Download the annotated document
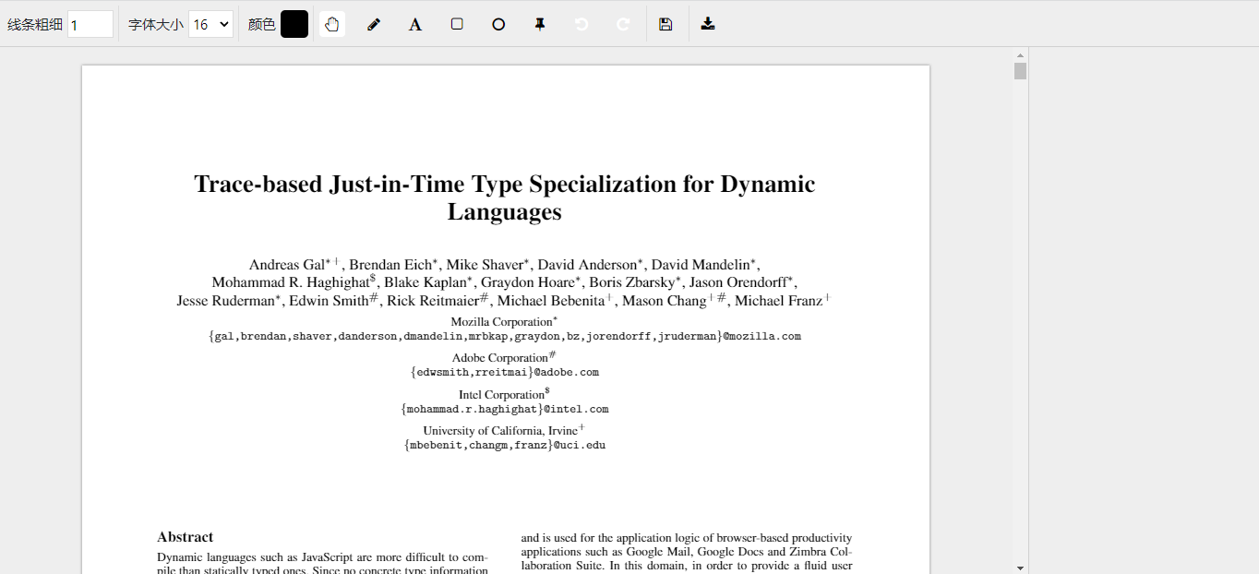Screen dimensions: 1259x574 [x=708, y=24]
